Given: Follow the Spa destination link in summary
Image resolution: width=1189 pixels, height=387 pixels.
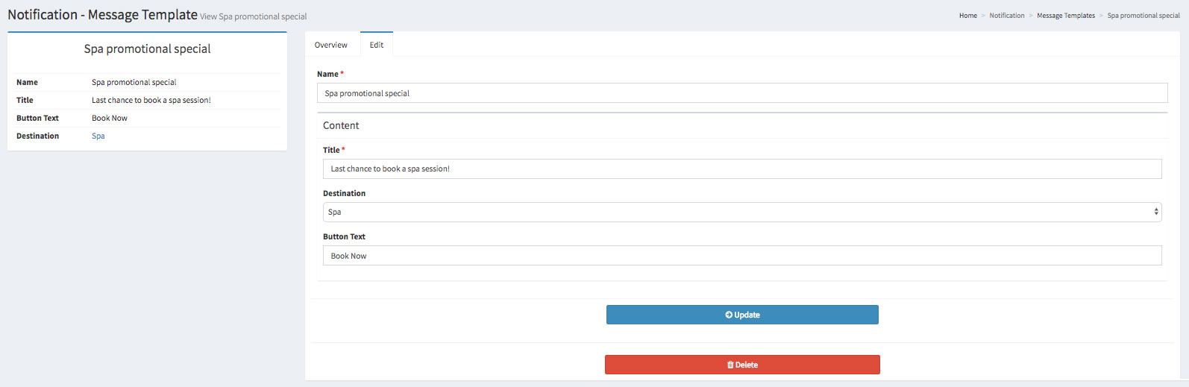Looking at the screenshot, I should [x=98, y=136].
